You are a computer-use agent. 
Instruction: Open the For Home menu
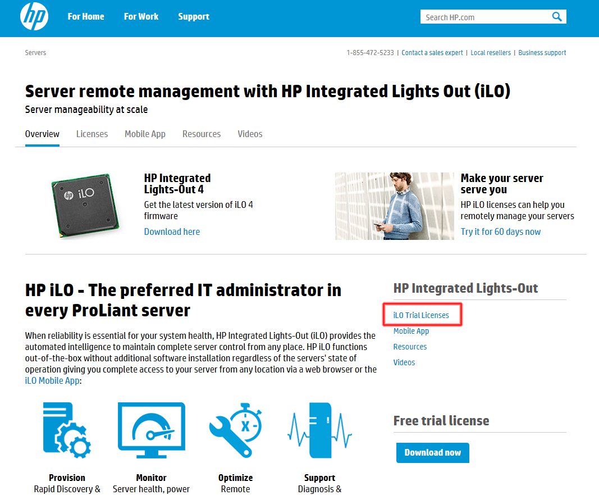click(85, 17)
